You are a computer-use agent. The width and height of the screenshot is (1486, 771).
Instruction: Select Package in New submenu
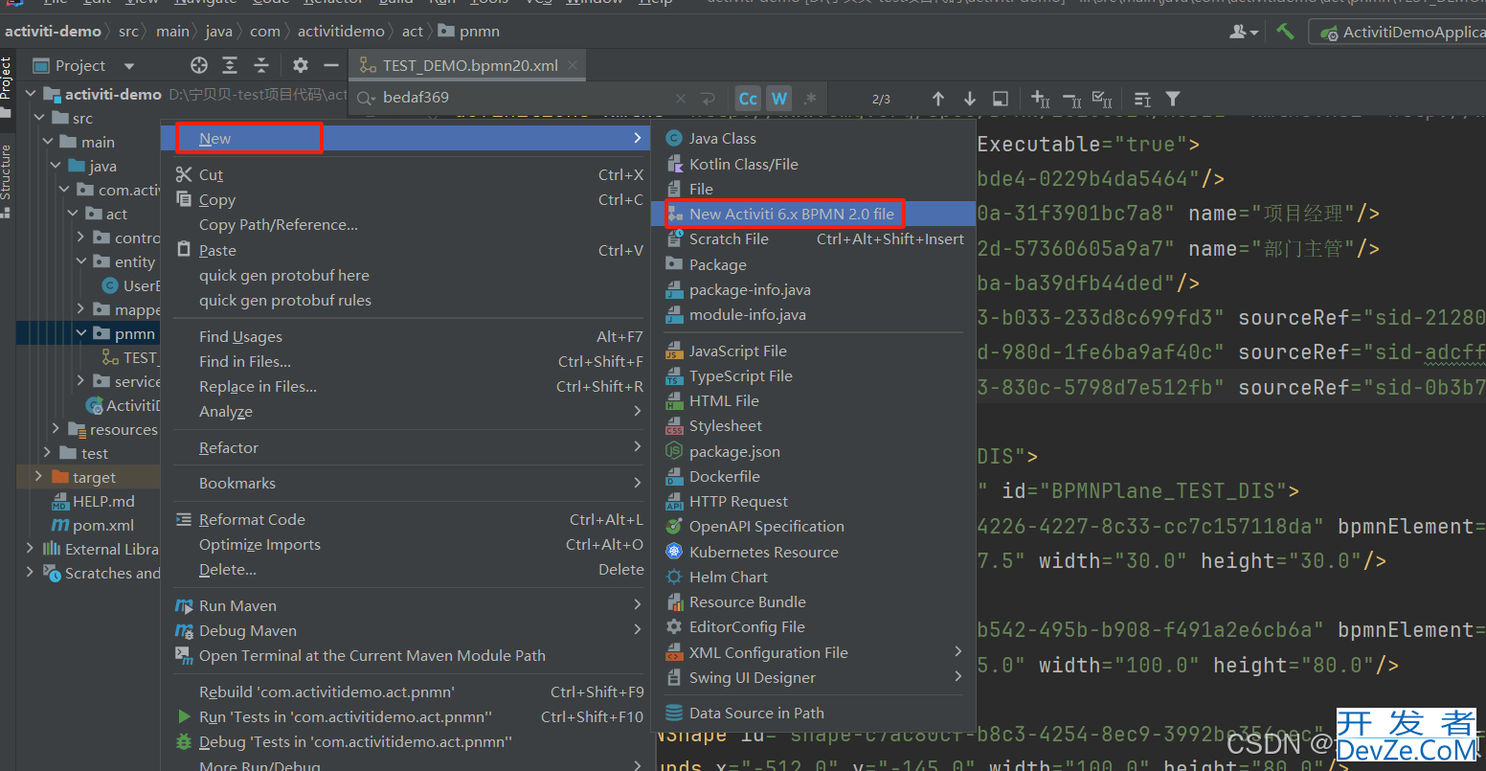(x=814, y=264)
